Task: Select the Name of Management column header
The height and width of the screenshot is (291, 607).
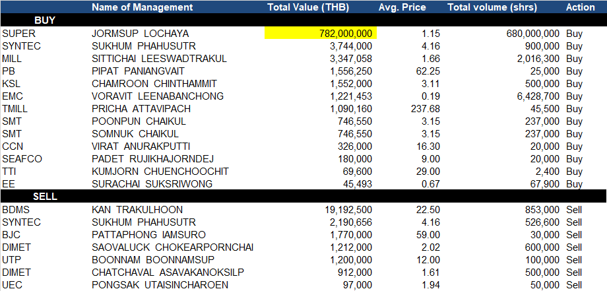Action: point(142,7)
